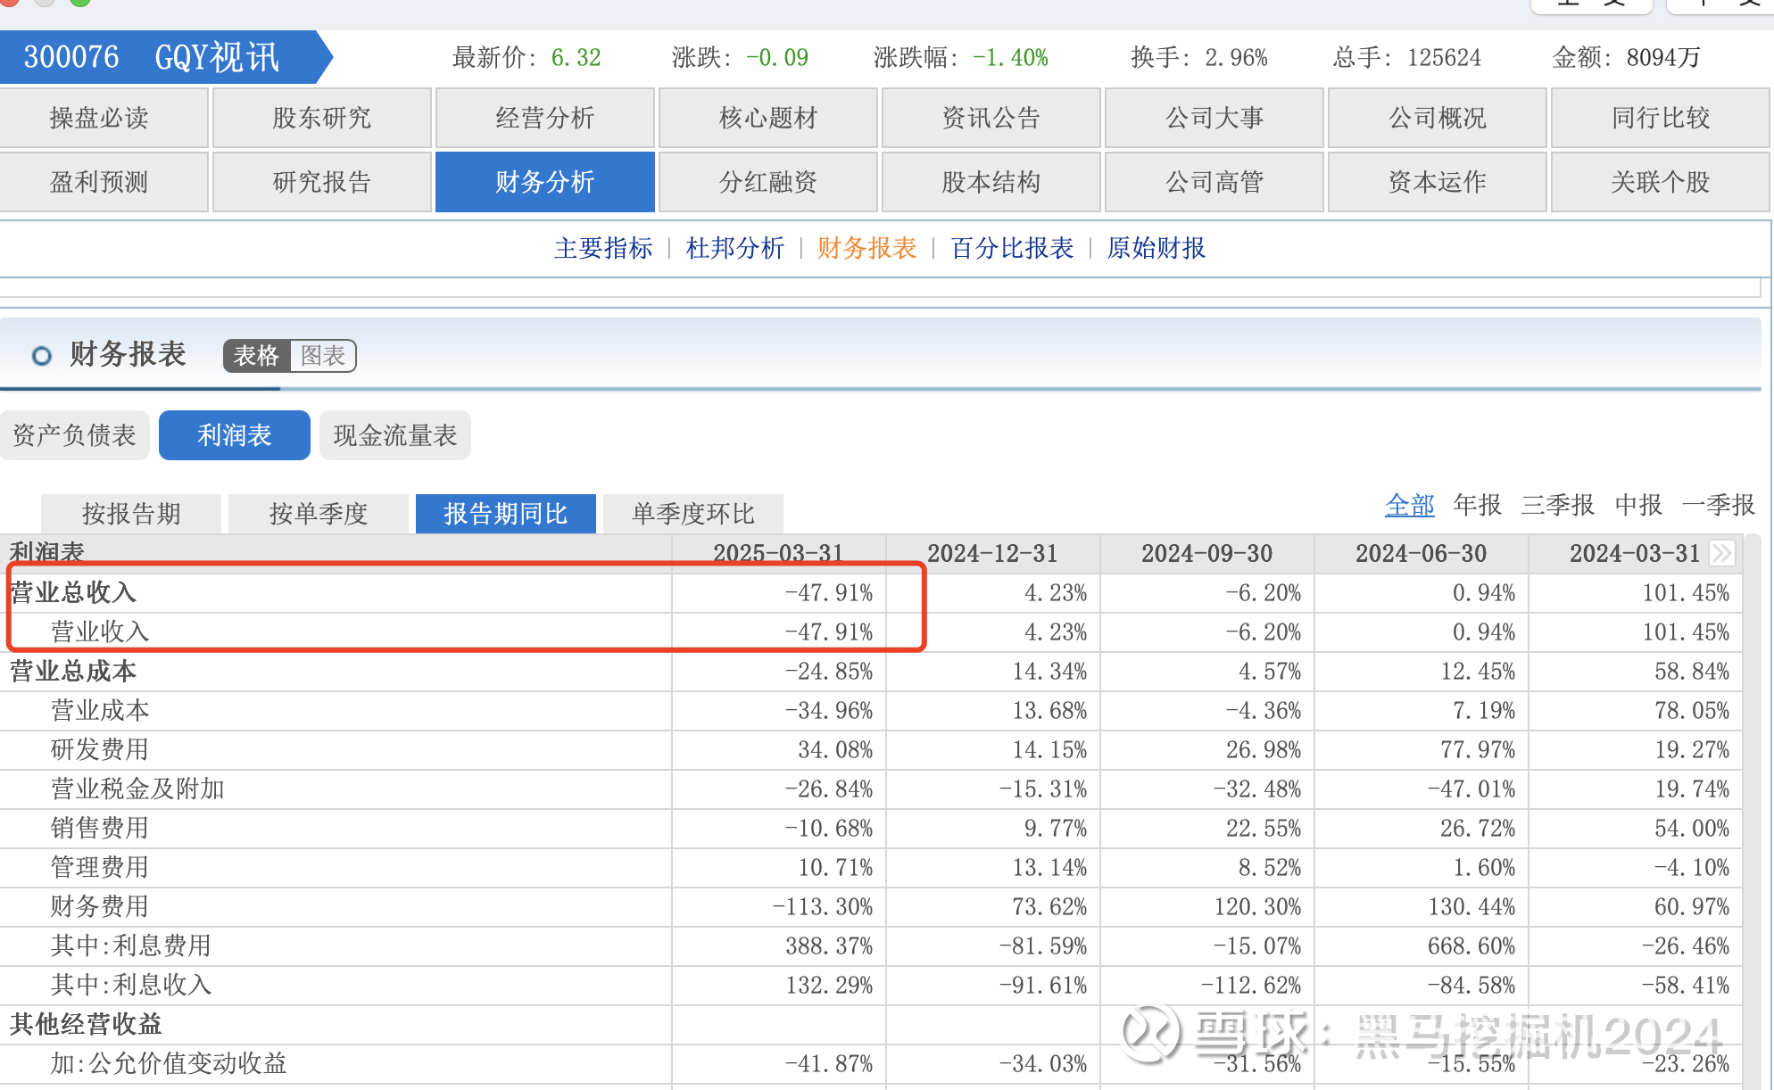Viewport: 1774px width, 1090px height.
Task: Go to 百分比报表 section link
Action: [x=1012, y=248]
